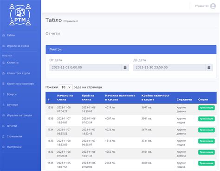The image size is (220, 171).
Task: Click the Служители person icon
Action: pyautogui.click(x=3, y=137)
